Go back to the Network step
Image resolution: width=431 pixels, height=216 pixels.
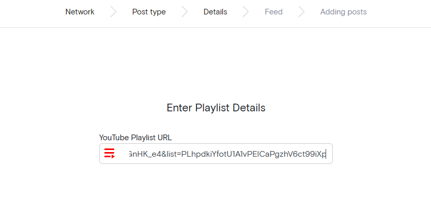[x=80, y=12]
